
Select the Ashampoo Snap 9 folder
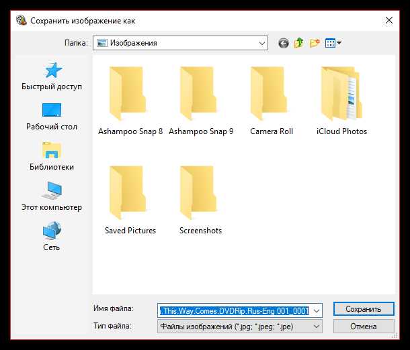(201, 101)
